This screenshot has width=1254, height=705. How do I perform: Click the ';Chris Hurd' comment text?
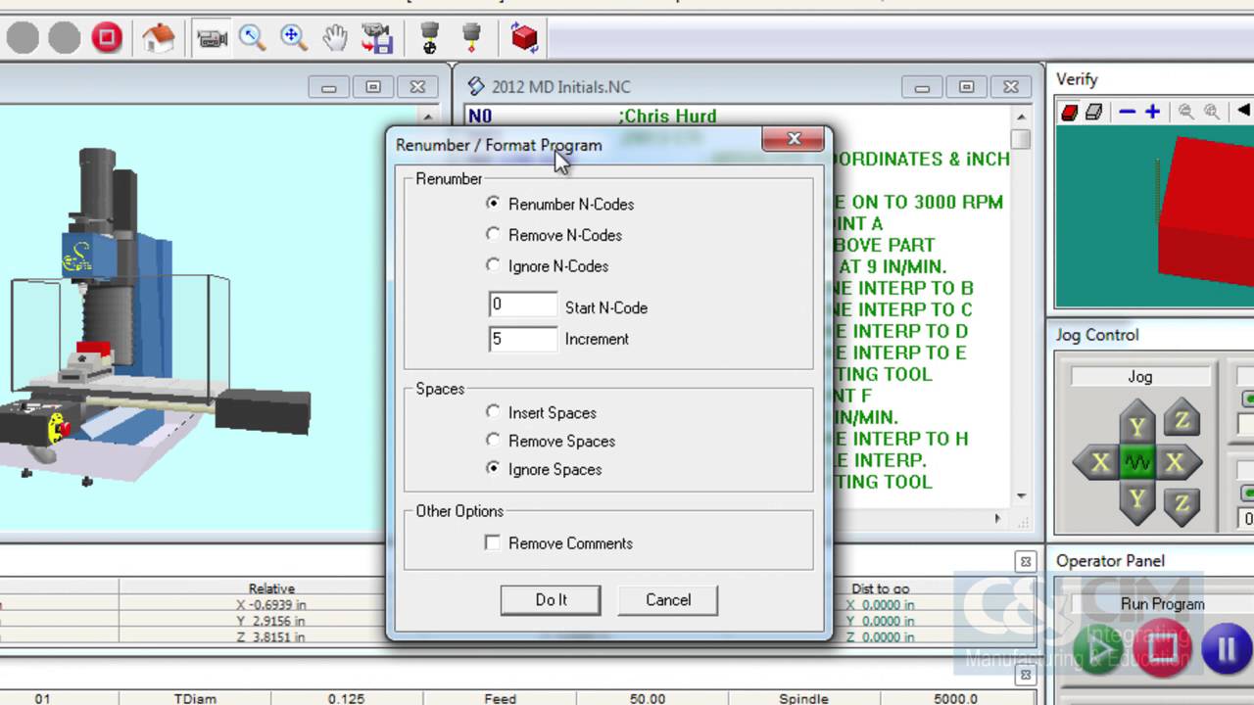point(667,116)
